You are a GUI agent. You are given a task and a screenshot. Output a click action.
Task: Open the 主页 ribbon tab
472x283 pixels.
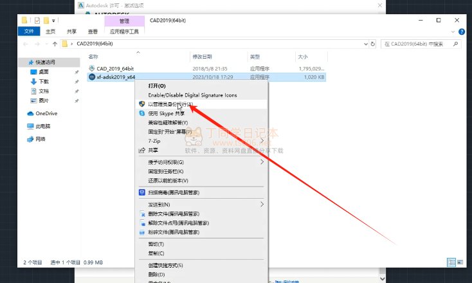pyautogui.click(x=50, y=32)
